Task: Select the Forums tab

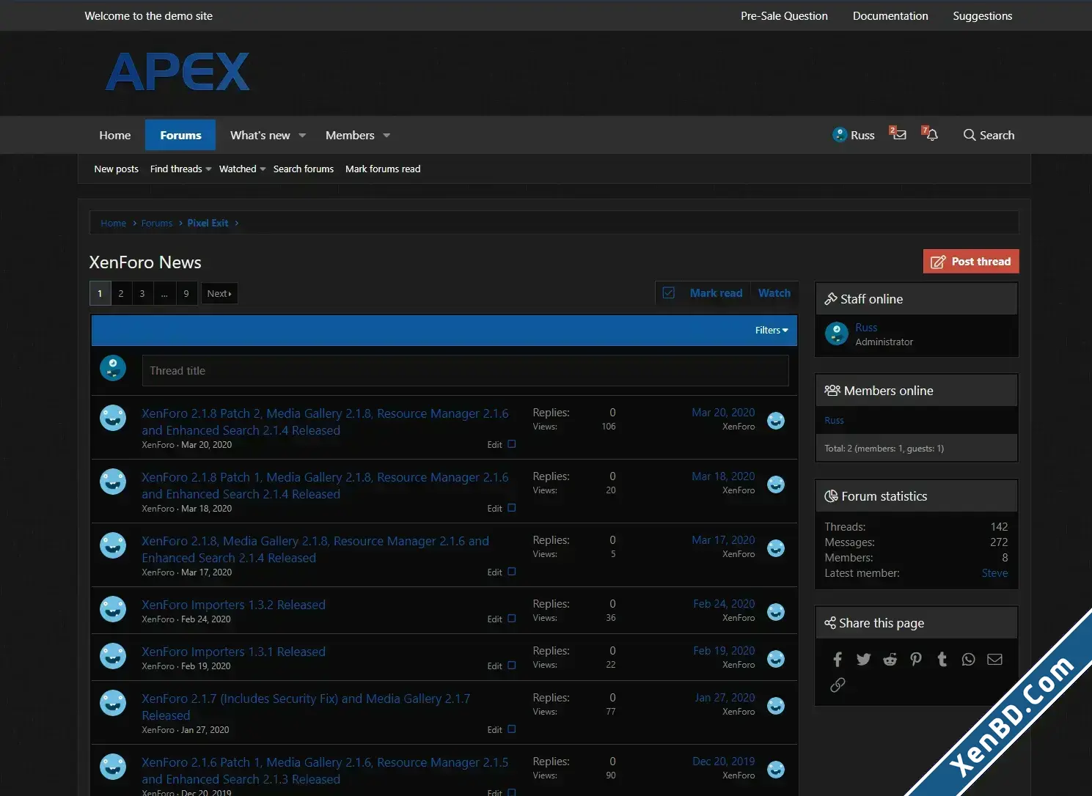Action: click(x=180, y=136)
